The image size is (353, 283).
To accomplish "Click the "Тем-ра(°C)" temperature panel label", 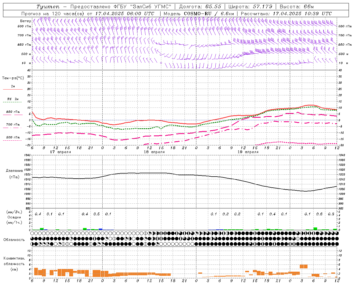I will pyautogui.click(x=13, y=78).
